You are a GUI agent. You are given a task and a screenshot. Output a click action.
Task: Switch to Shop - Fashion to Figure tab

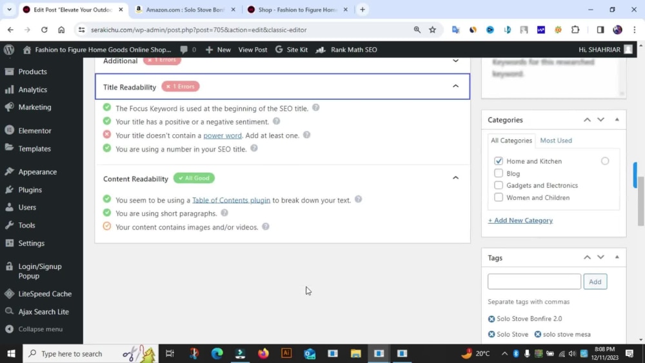298,10
